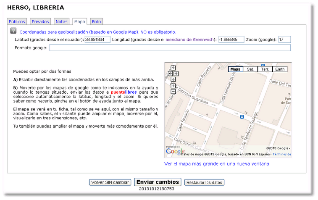Switch map to Terr. view

265,69
